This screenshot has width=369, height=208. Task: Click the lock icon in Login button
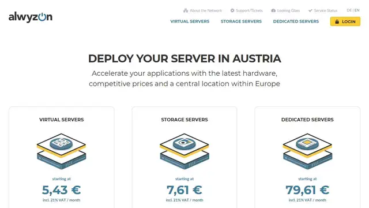337,21
